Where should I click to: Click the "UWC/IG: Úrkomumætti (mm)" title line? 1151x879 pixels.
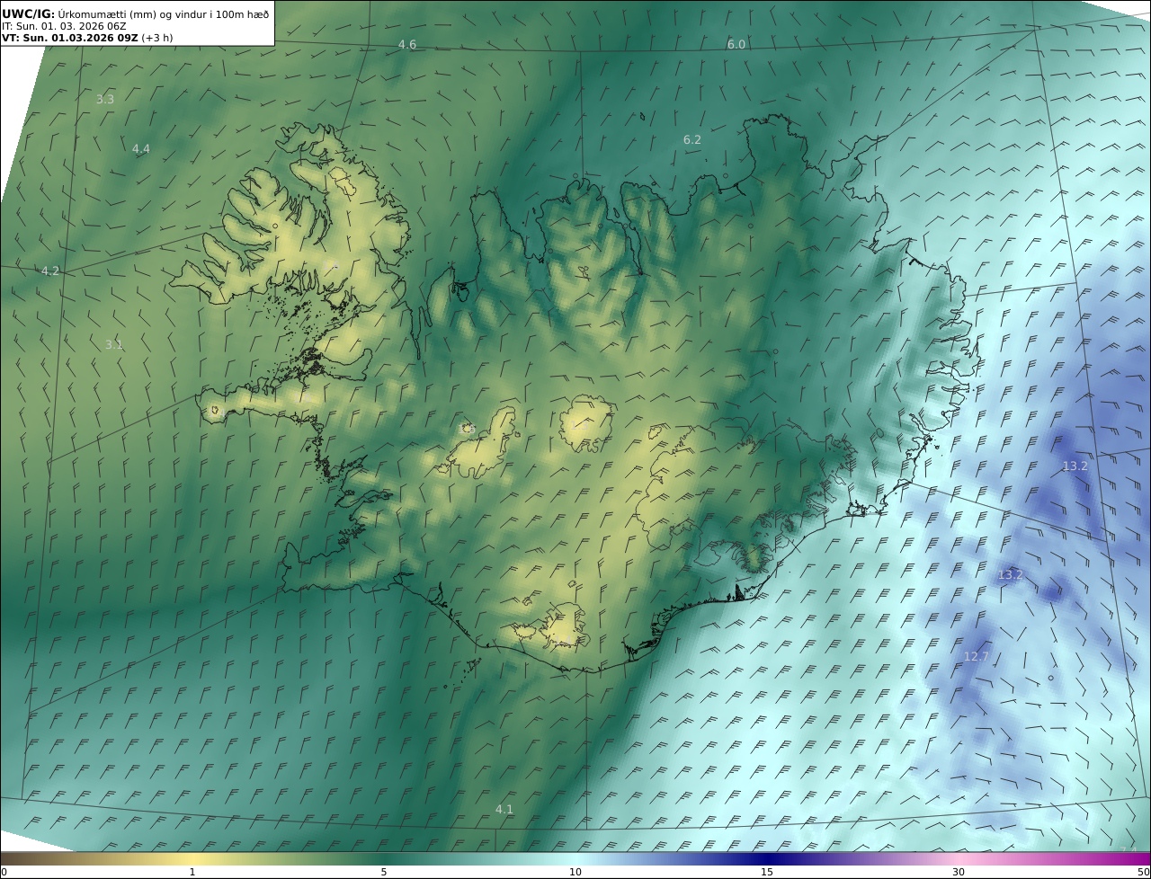(135, 13)
